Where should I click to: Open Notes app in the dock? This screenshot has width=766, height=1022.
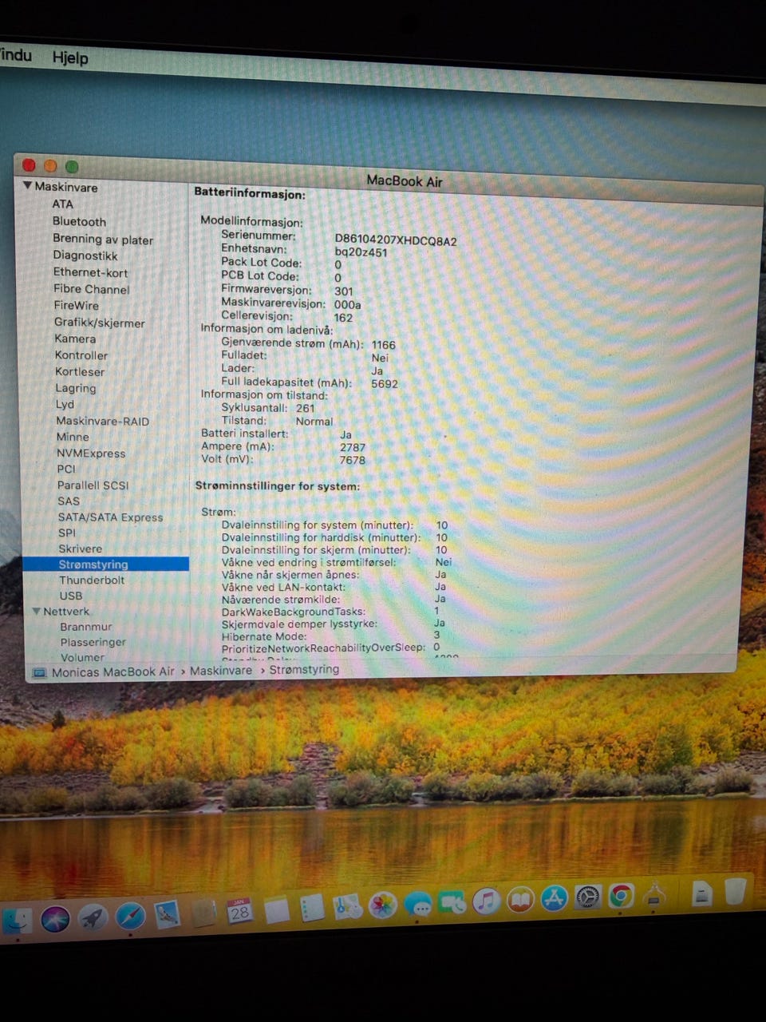pyautogui.click(x=276, y=909)
